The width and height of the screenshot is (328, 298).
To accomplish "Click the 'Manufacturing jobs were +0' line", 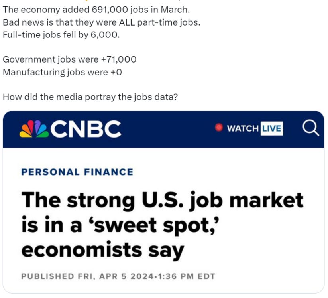I will coord(62,72).
